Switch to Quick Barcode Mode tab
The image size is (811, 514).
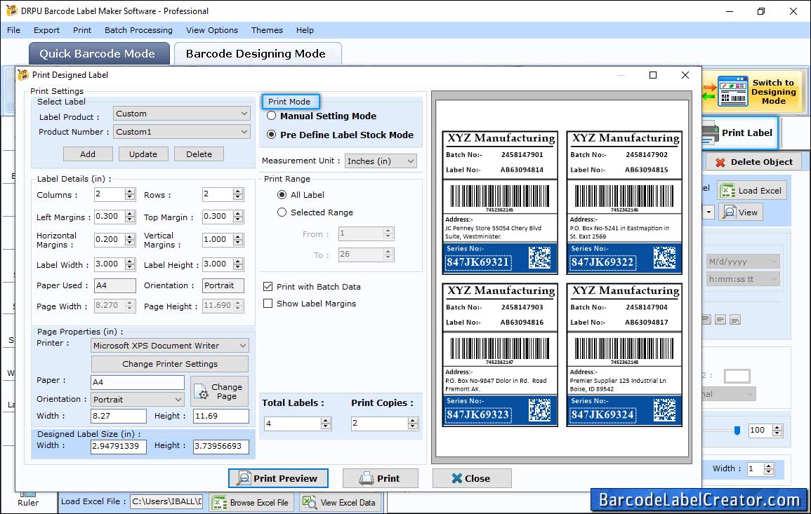99,54
